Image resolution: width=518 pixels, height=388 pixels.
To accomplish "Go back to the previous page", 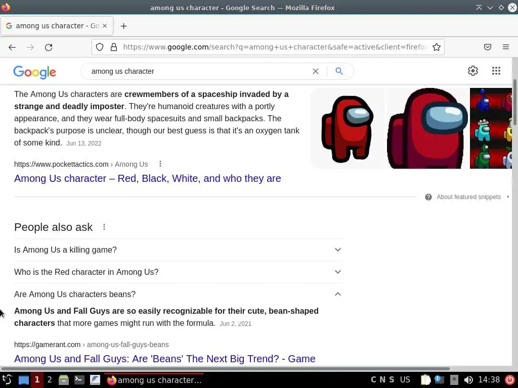I will tap(12, 47).
